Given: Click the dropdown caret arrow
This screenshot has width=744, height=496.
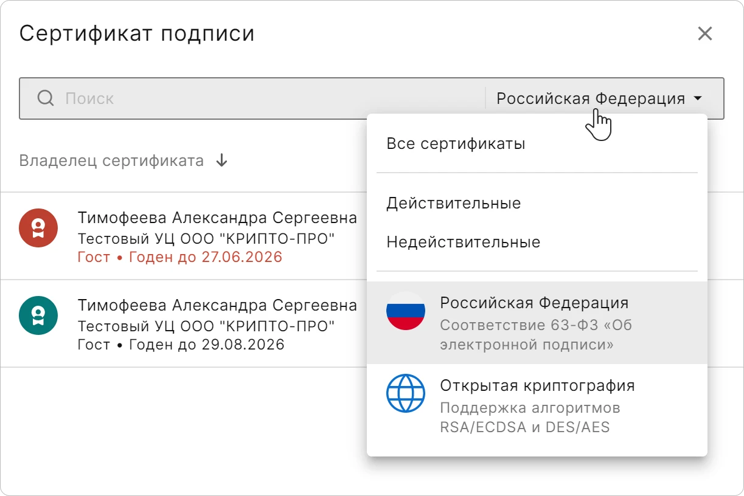Looking at the screenshot, I should pyautogui.click(x=698, y=98).
